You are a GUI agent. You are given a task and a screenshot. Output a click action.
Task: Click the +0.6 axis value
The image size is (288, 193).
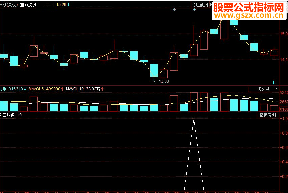(284, 147)
